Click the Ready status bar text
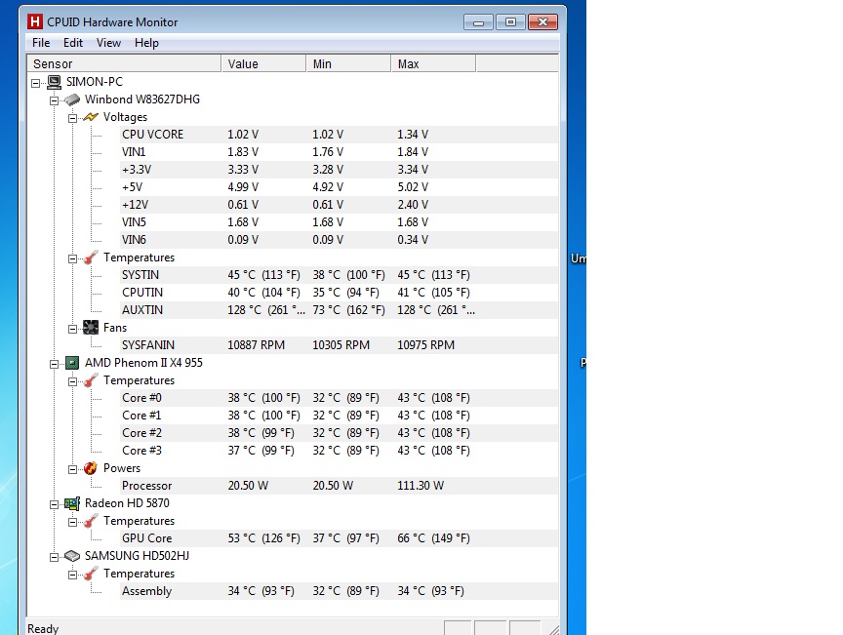This screenshot has width=843, height=635. (x=43, y=628)
